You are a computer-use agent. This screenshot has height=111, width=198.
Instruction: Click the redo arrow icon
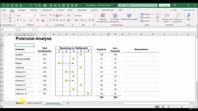coord(30,6)
